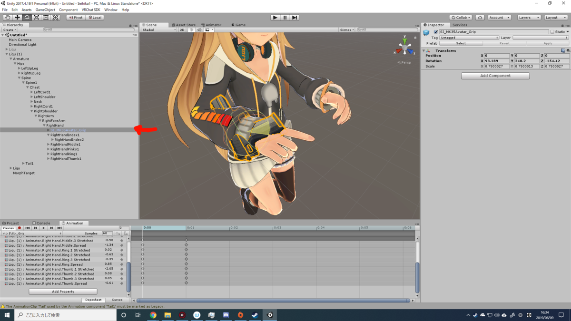Open the Cloud services icon button

(480, 18)
